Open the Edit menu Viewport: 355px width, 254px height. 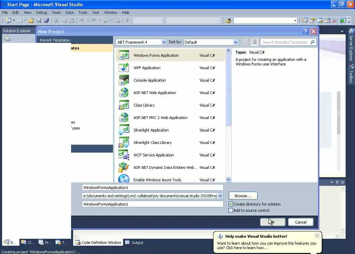pyautogui.click(x=16, y=12)
